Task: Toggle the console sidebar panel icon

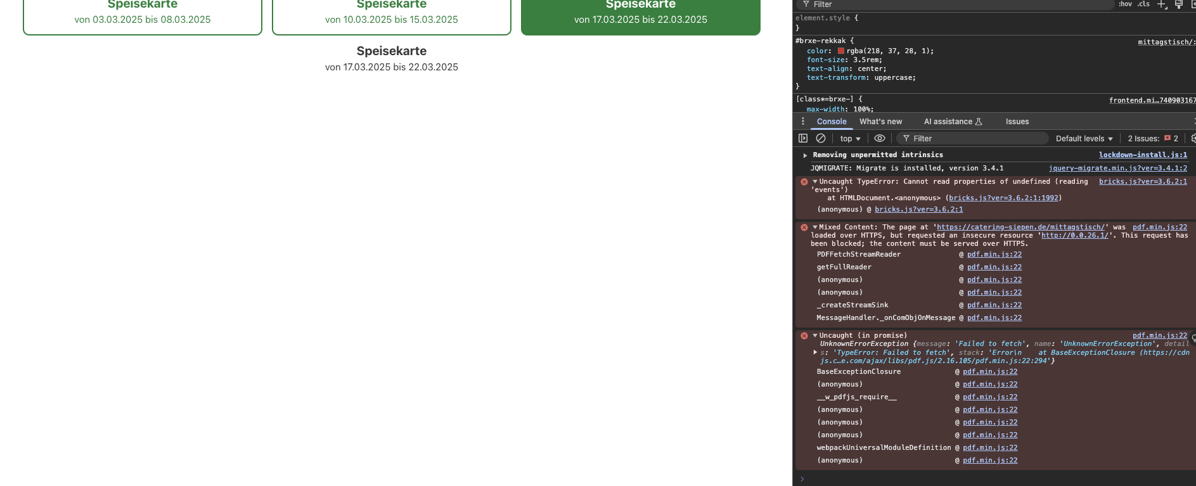Action: coord(803,138)
